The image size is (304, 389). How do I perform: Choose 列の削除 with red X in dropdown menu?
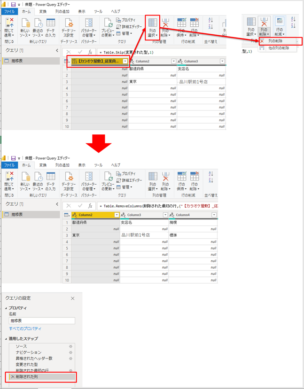pyautogui.click(x=278, y=41)
